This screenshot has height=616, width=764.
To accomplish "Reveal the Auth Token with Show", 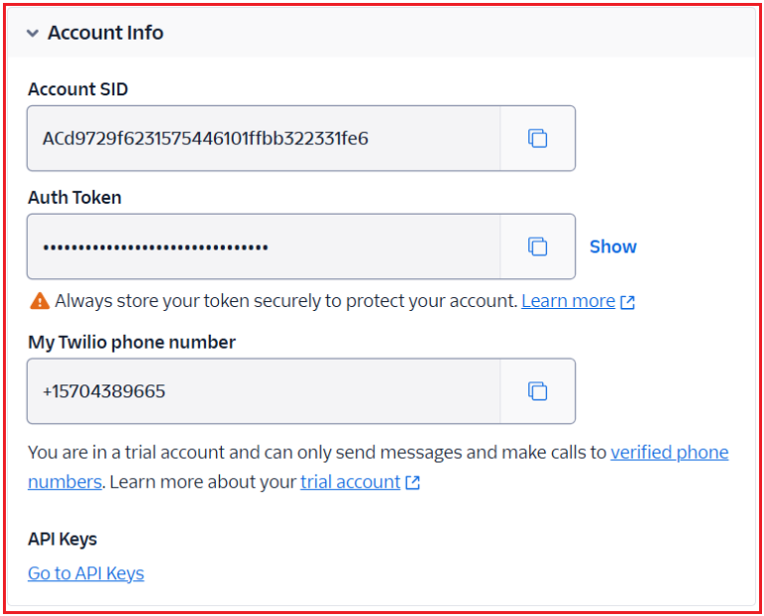I will (613, 246).
